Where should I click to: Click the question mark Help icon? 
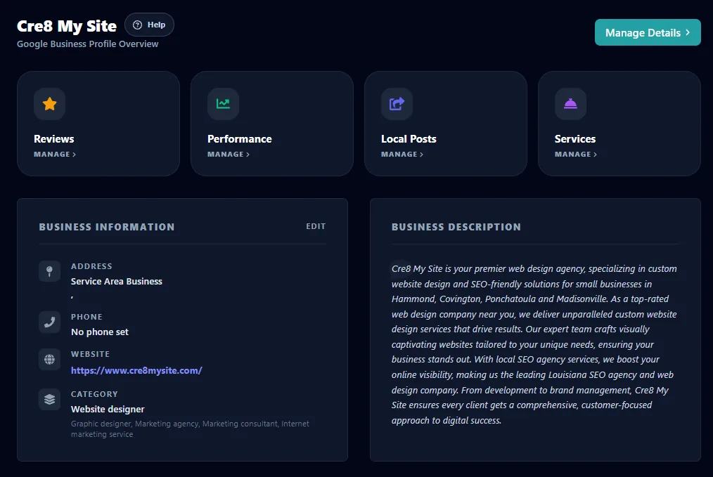[x=137, y=25]
